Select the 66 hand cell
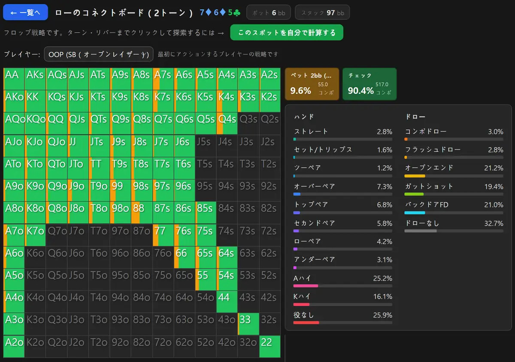The height and width of the screenshot is (362, 515). point(185,257)
